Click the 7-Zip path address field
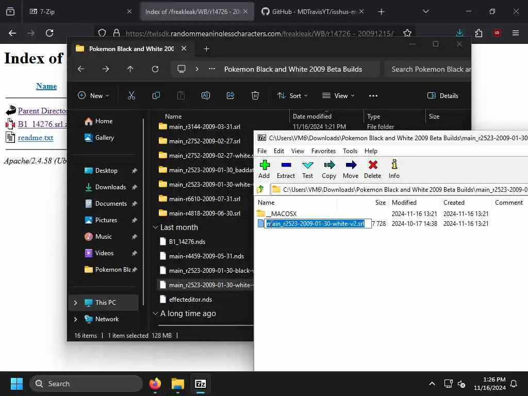This screenshot has width=528, height=396. (x=399, y=190)
